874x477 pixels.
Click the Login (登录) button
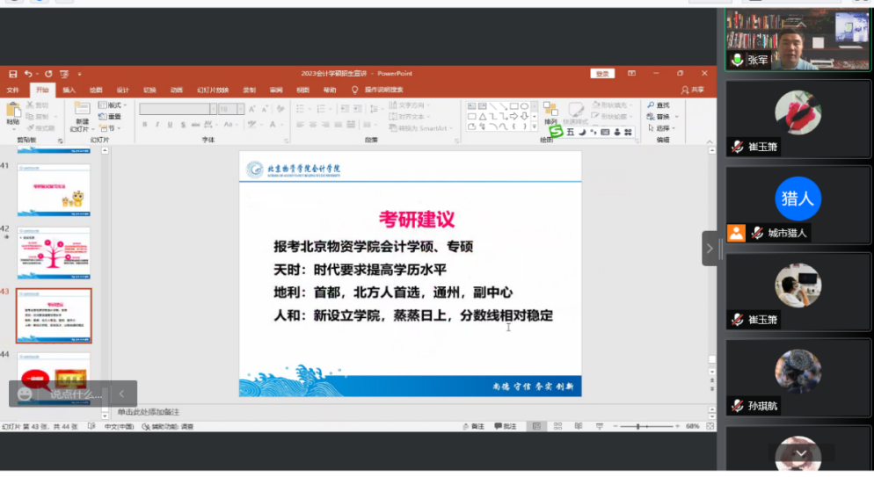[x=601, y=74]
